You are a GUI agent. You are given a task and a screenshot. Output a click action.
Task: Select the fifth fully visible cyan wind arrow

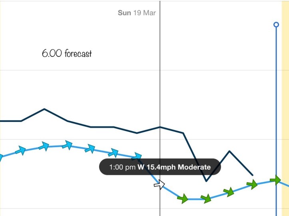click(114, 153)
